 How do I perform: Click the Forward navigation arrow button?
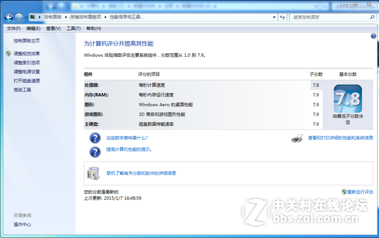(19, 18)
